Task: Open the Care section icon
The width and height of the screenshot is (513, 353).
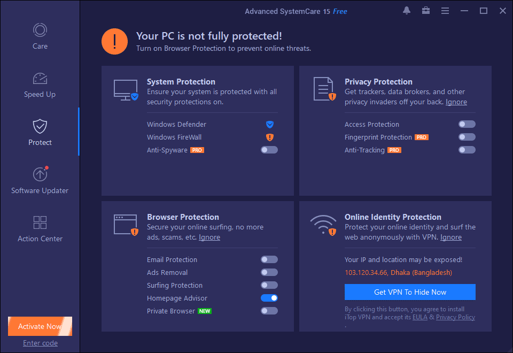Action: 40,30
